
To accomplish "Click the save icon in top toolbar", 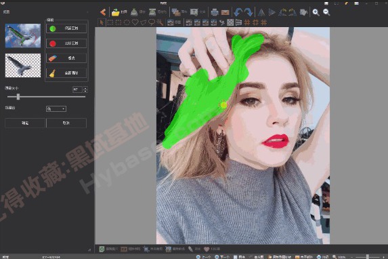I will tap(134, 12).
